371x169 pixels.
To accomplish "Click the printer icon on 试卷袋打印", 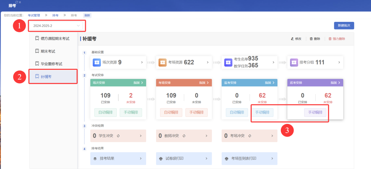I will click(x=161, y=159).
